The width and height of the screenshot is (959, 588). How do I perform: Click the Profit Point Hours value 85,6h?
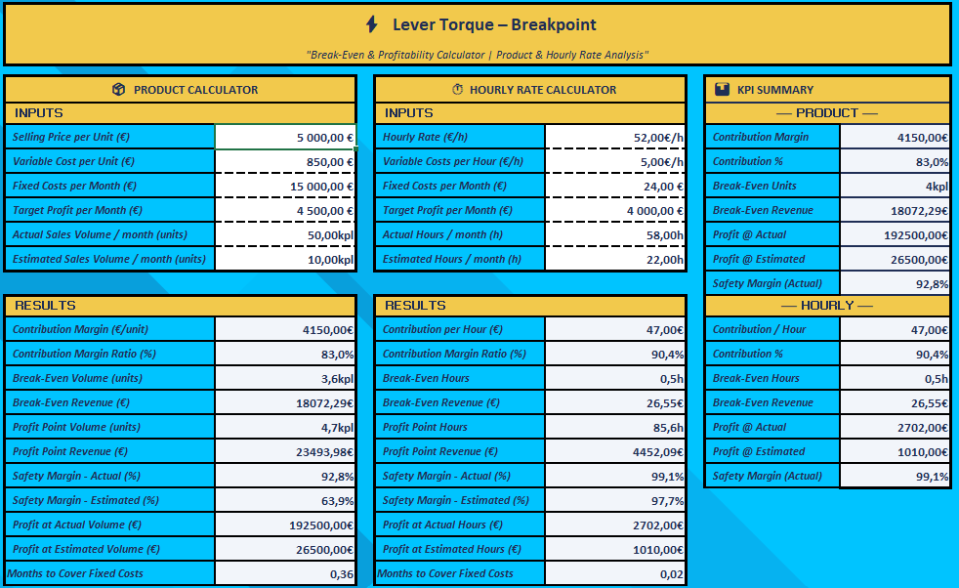coord(614,427)
